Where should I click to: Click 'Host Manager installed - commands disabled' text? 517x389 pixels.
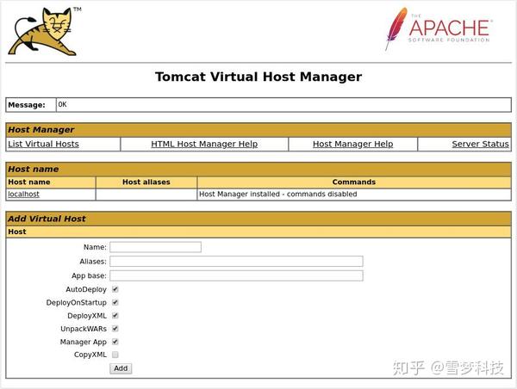(278, 194)
